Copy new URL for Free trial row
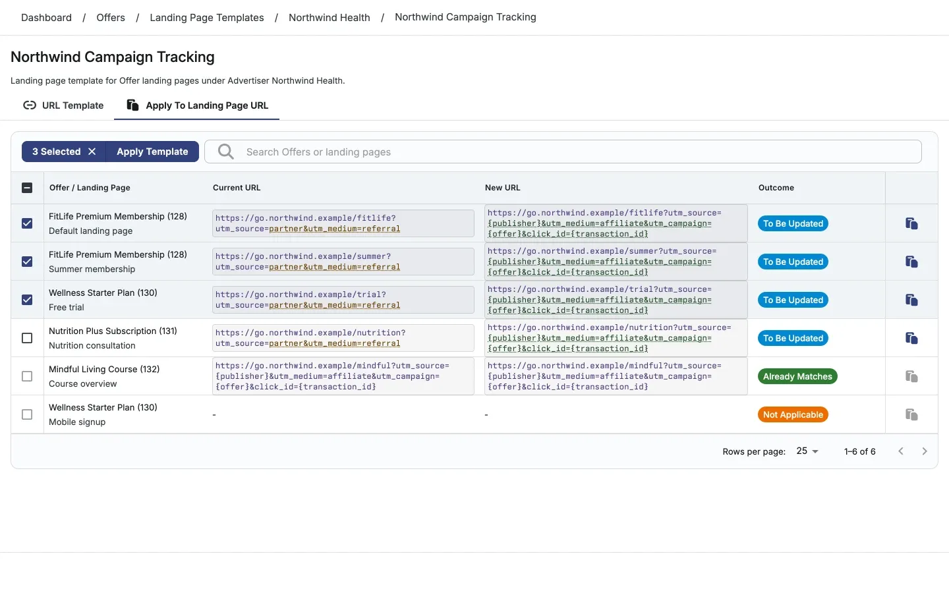Screen dimensions: 949x593 (x=911, y=300)
